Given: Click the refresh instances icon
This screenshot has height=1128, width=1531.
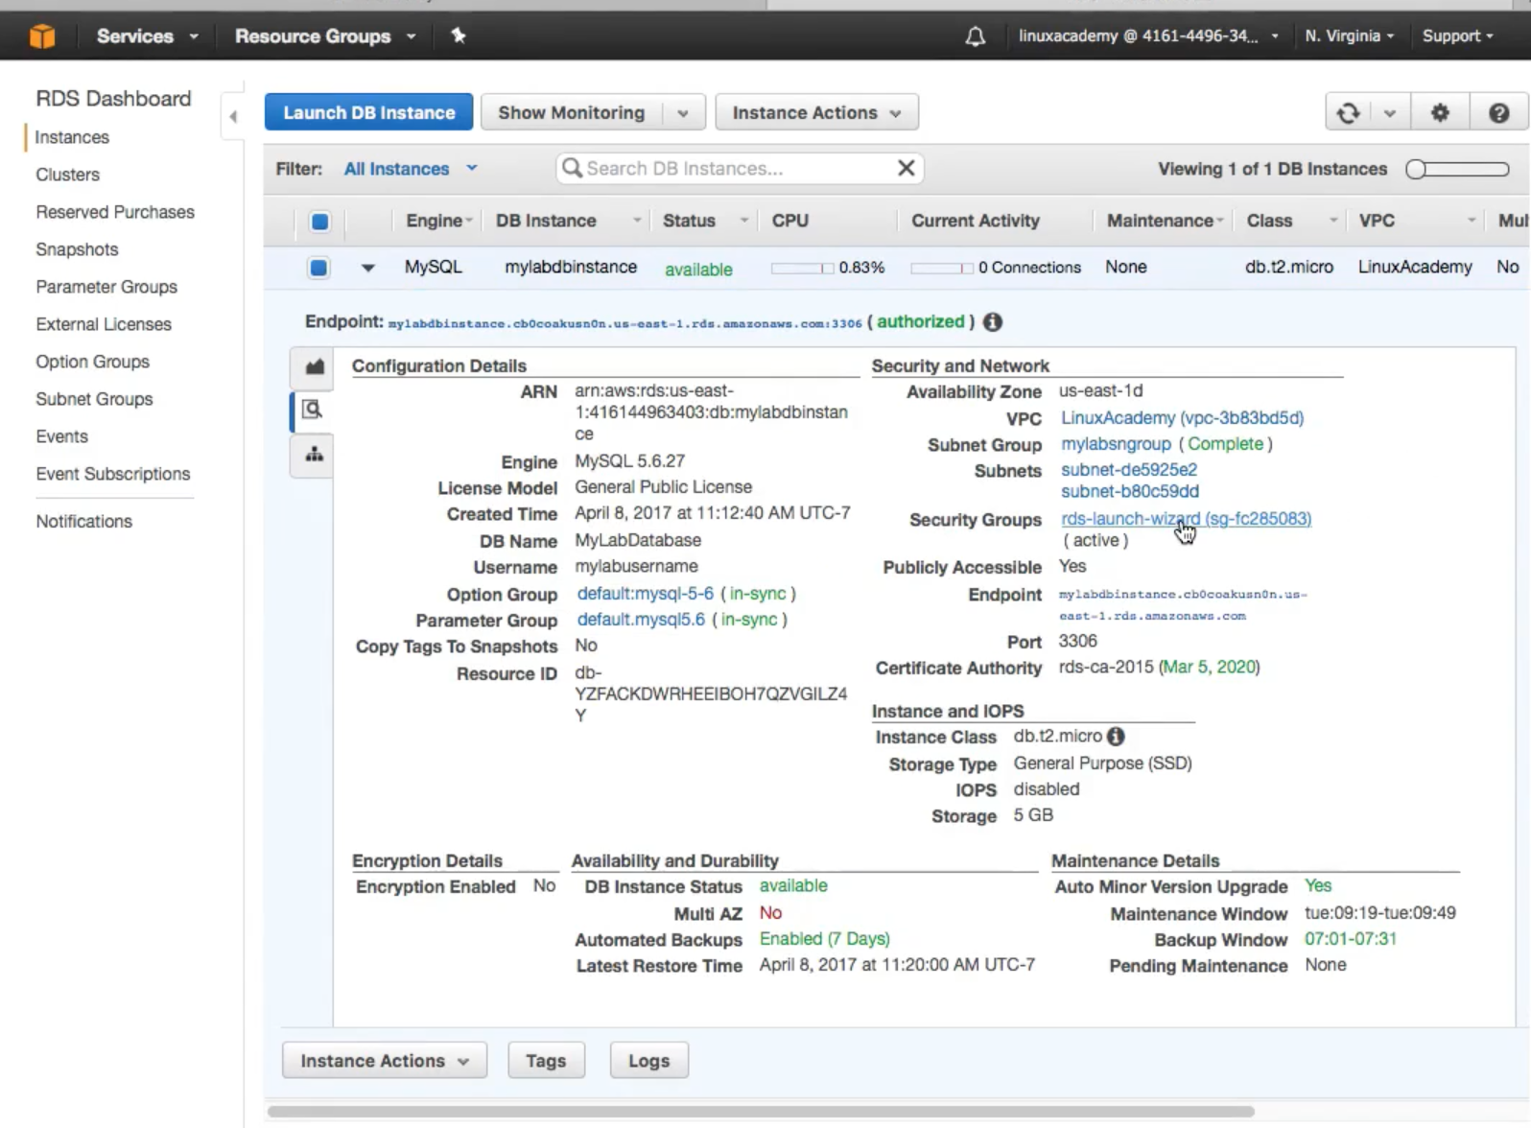Looking at the screenshot, I should click(1348, 113).
